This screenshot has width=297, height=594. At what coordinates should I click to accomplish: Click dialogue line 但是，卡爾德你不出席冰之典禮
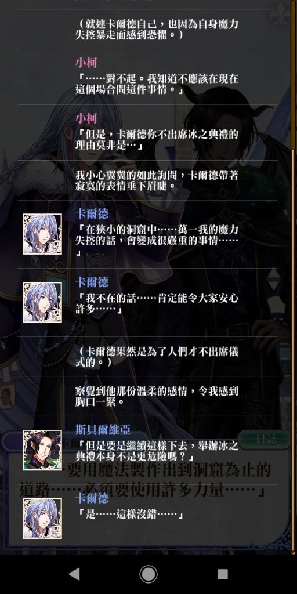(x=157, y=140)
